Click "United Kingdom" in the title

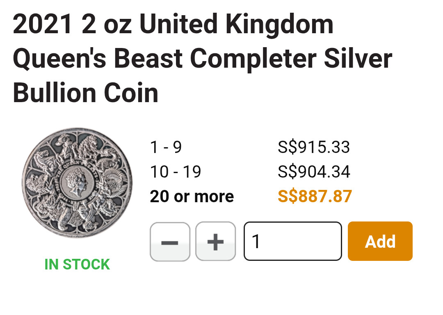point(236,25)
